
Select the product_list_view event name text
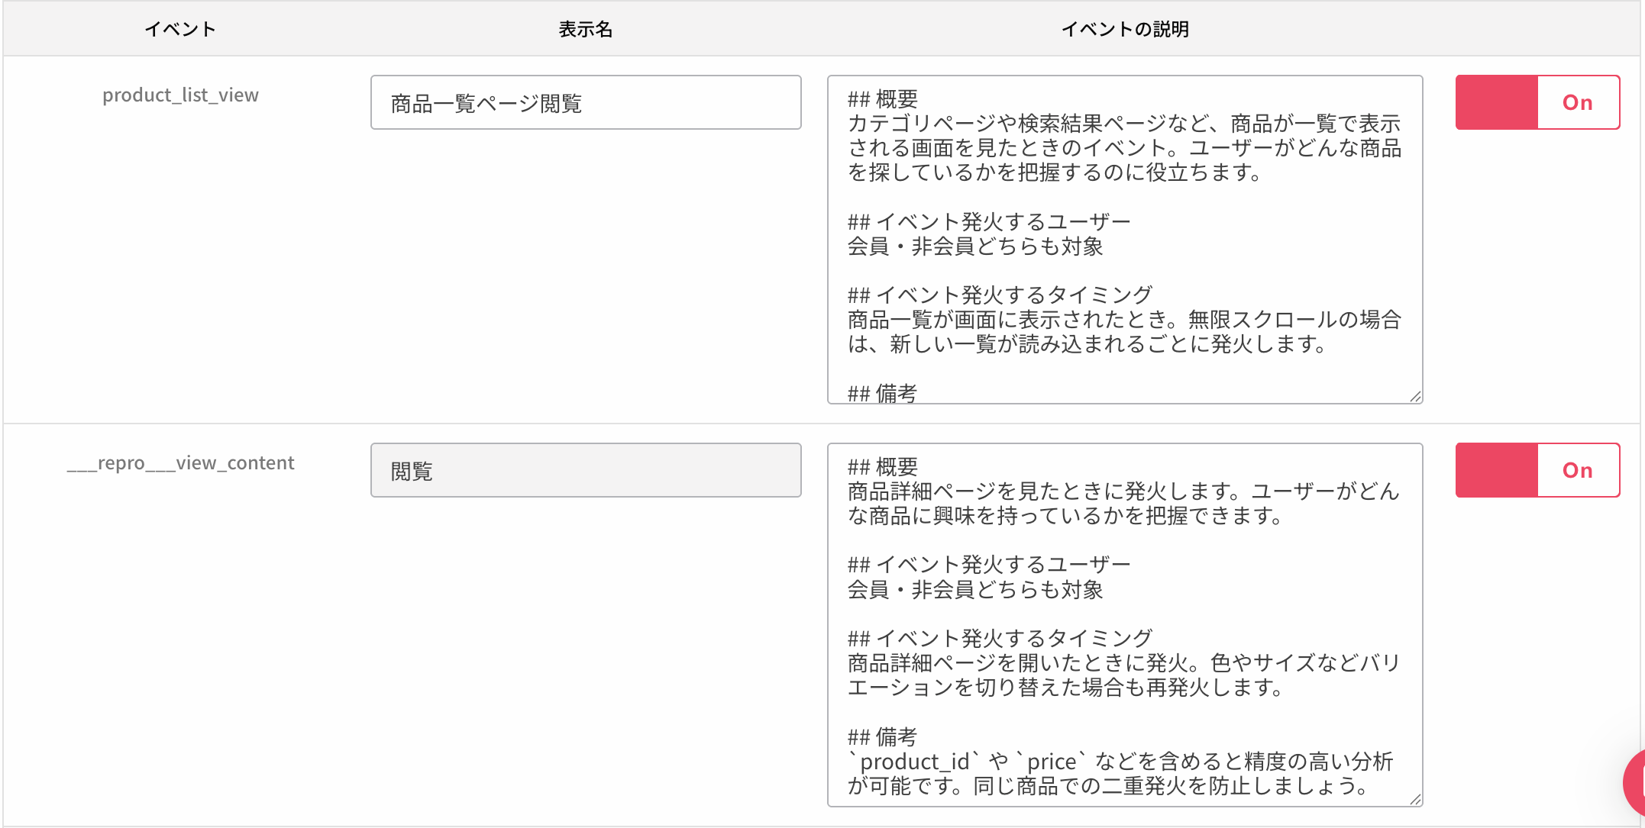point(181,95)
